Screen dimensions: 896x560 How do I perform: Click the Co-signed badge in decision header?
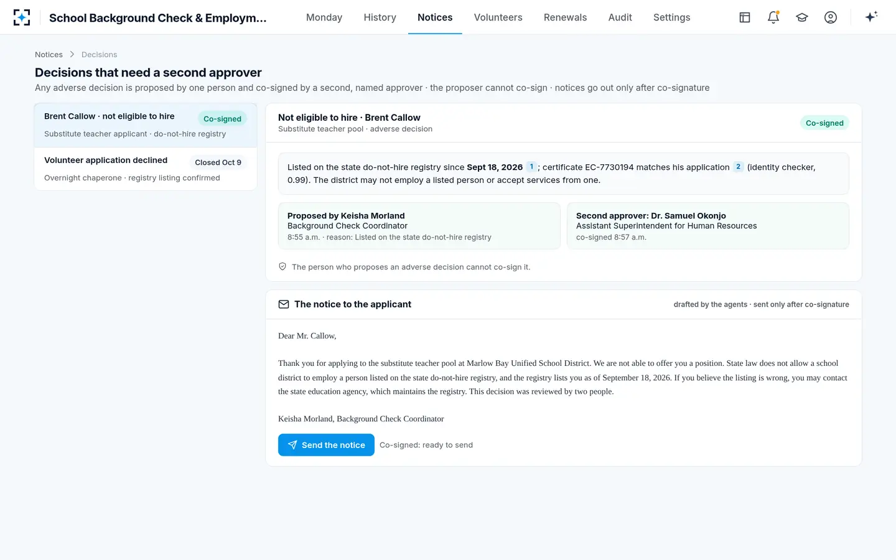point(824,123)
